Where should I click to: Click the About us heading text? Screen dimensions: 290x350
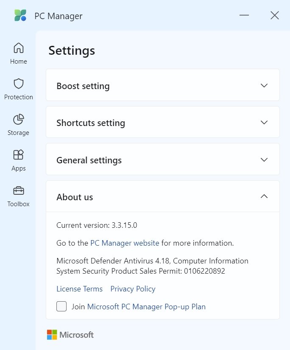click(75, 197)
